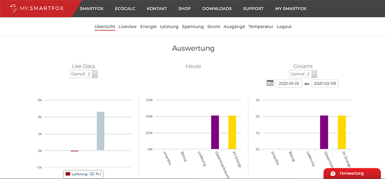Switch to the Temperatur tab
This screenshot has height=179, width=385.
[261, 27]
